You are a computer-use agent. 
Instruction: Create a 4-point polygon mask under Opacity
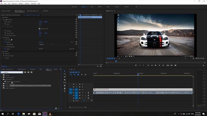point(9,40)
